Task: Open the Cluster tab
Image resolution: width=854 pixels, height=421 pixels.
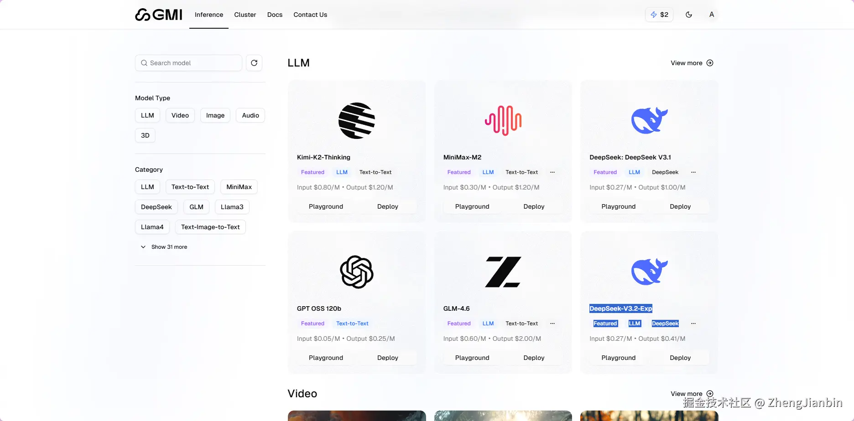Action: pyautogui.click(x=245, y=15)
